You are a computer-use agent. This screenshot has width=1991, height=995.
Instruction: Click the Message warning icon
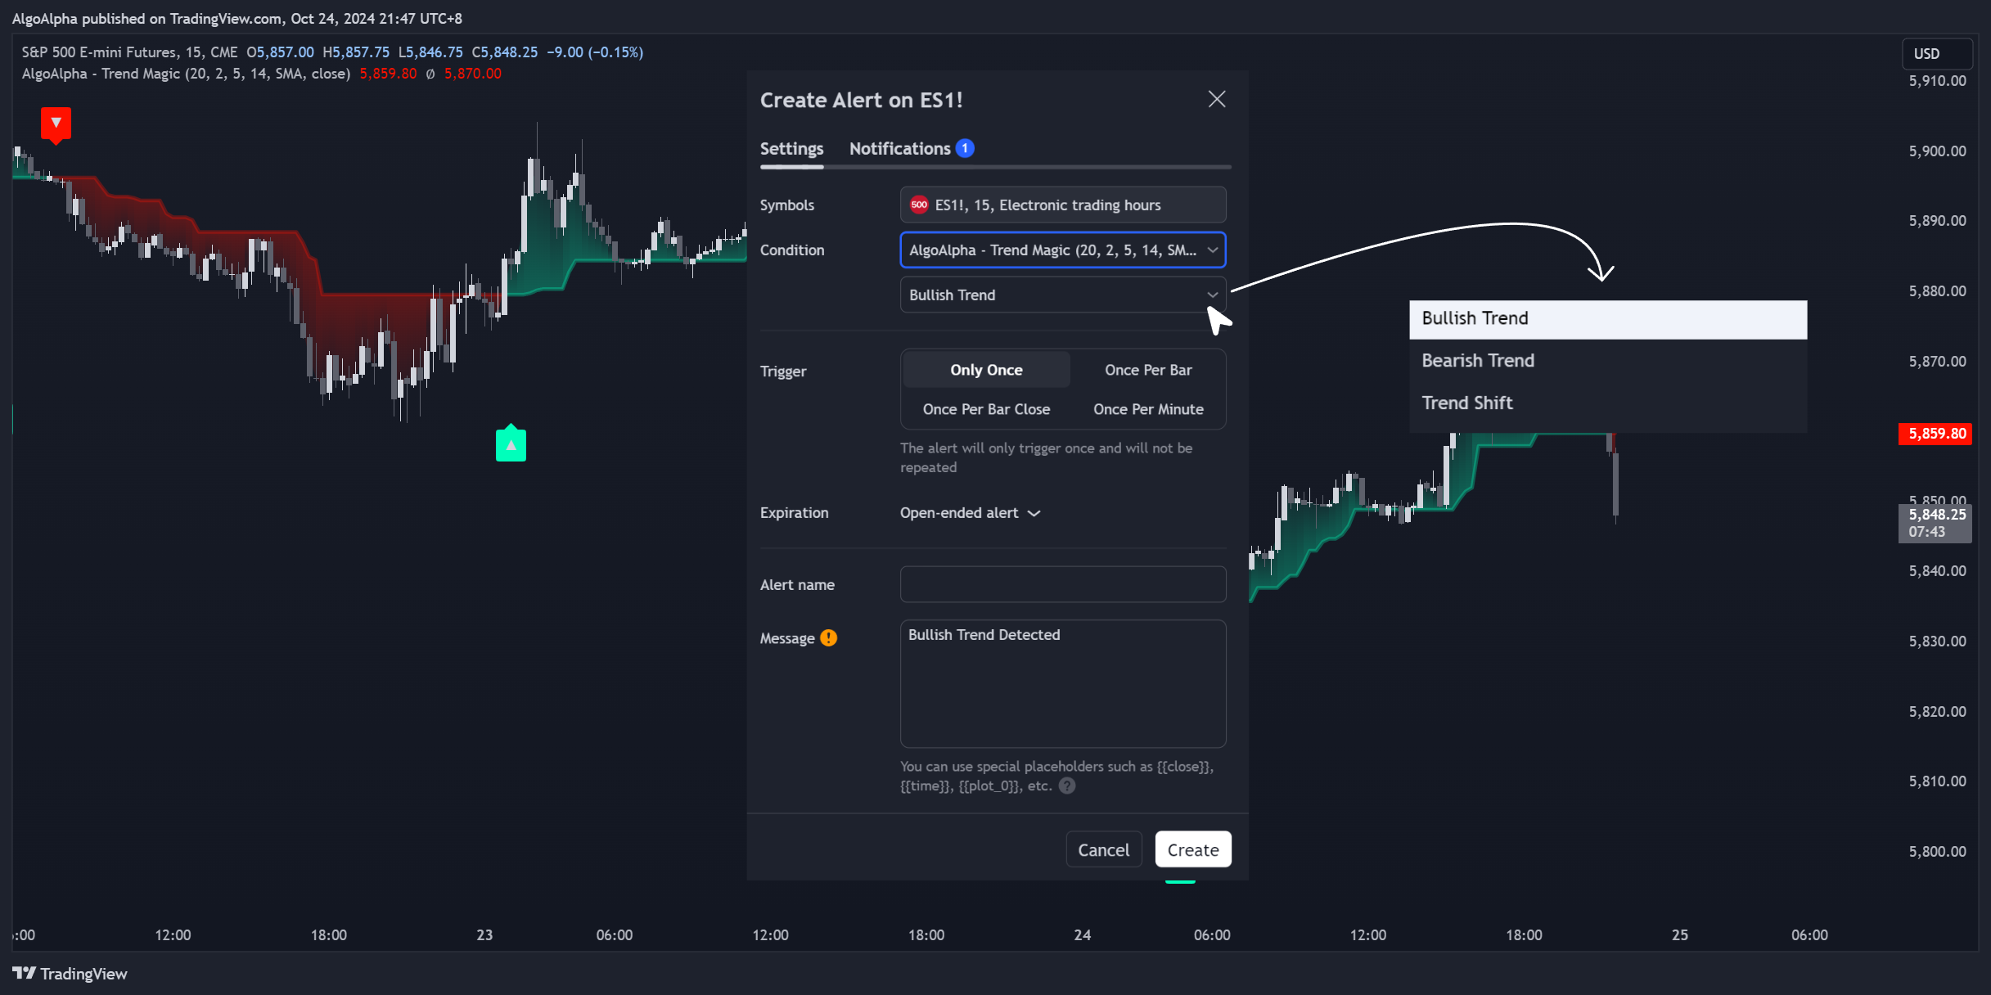[828, 638]
